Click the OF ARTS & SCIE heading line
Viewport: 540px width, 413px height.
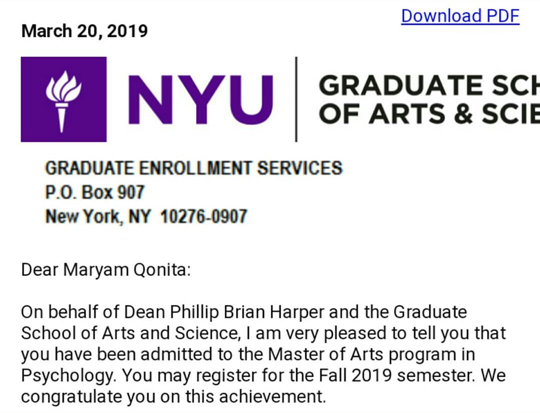[x=428, y=114]
